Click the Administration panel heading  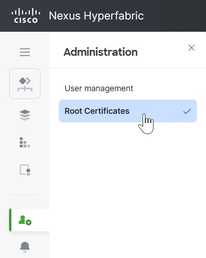101,52
